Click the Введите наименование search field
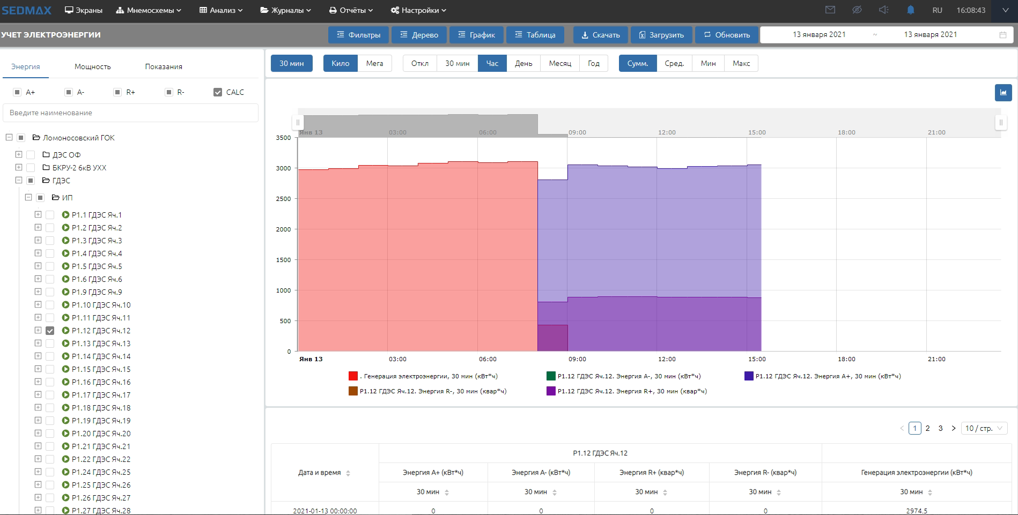Viewport: 1018px width, 515px height. 130,113
